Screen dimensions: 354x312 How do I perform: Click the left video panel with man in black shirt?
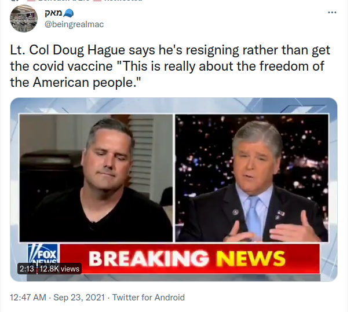pos(96,178)
